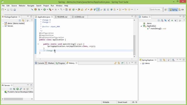Click the Toggle Mark Occurrences highlighted icon
The width and height of the screenshot is (187, 105).
98,10
